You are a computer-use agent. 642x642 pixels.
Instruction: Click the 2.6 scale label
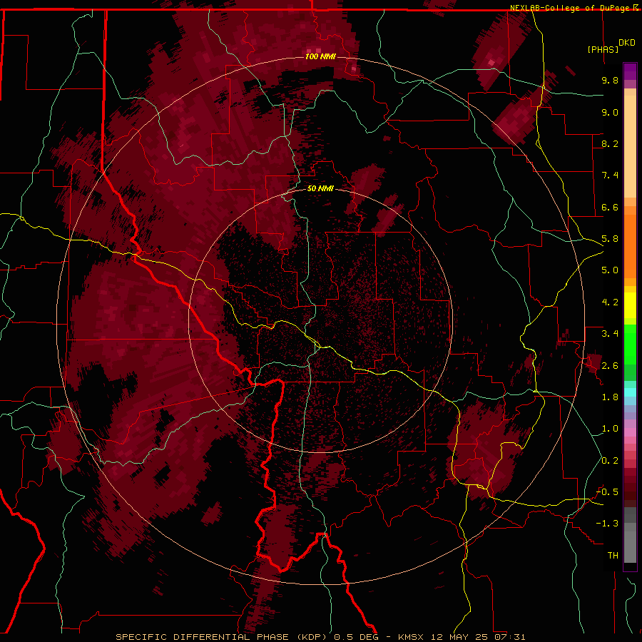(x=610, y=366)
